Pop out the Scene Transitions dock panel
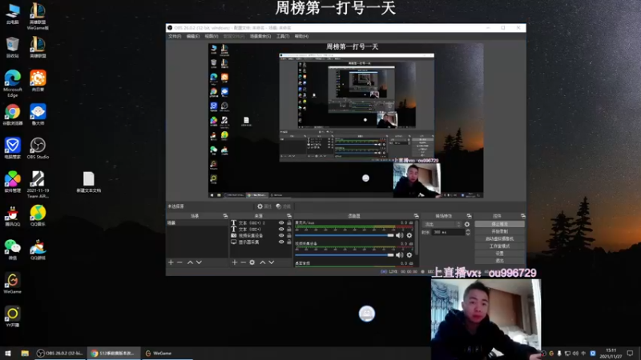Screen dimensions: 641x360 pyautogui.click(x=469, y=215)
